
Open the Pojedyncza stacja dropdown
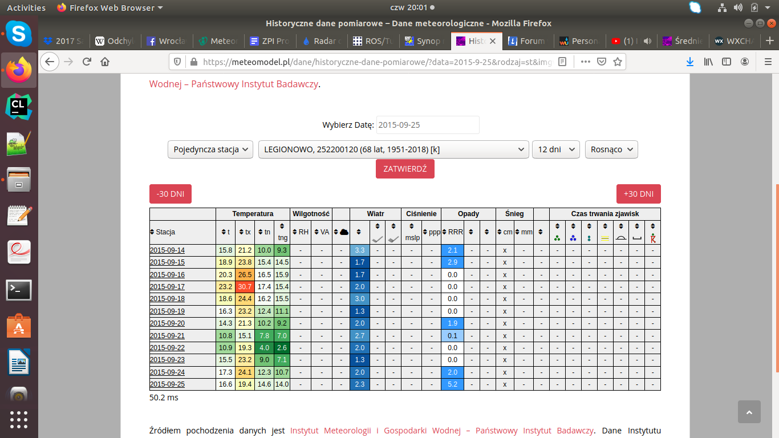pos(210,149)
